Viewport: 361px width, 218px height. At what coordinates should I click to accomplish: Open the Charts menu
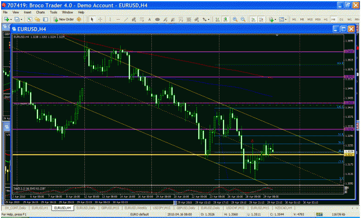[40, 12]
